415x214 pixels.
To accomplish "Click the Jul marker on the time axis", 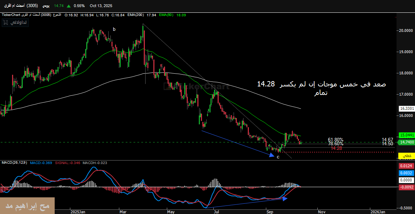I will (215, 212).
